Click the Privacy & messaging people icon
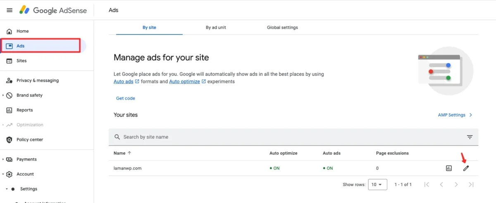 [x=9, y=81]
